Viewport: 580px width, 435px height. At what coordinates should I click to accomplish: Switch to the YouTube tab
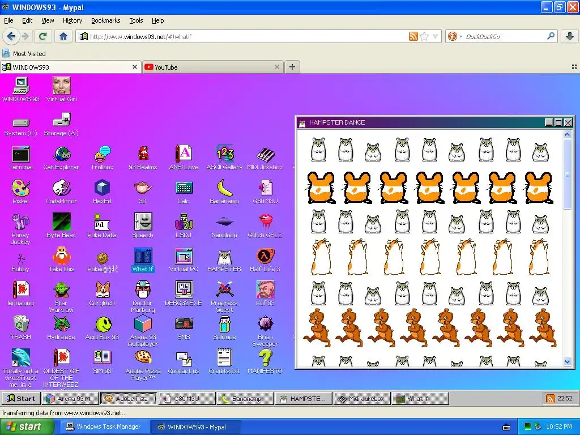(x=212, y=67)
